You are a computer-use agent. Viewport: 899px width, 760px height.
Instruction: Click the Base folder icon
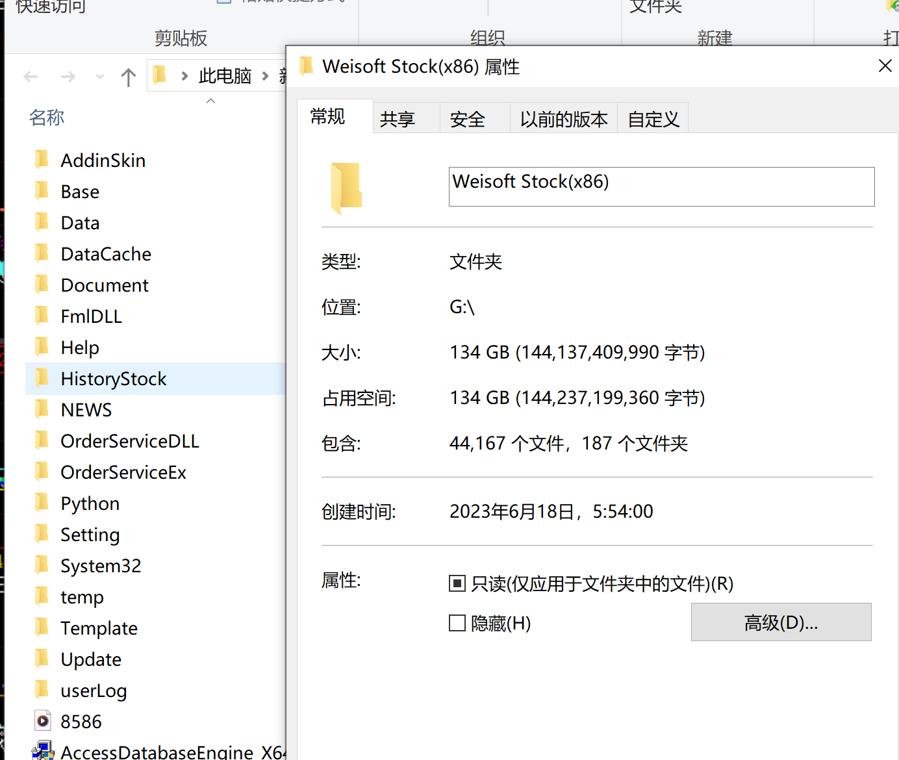42,190
